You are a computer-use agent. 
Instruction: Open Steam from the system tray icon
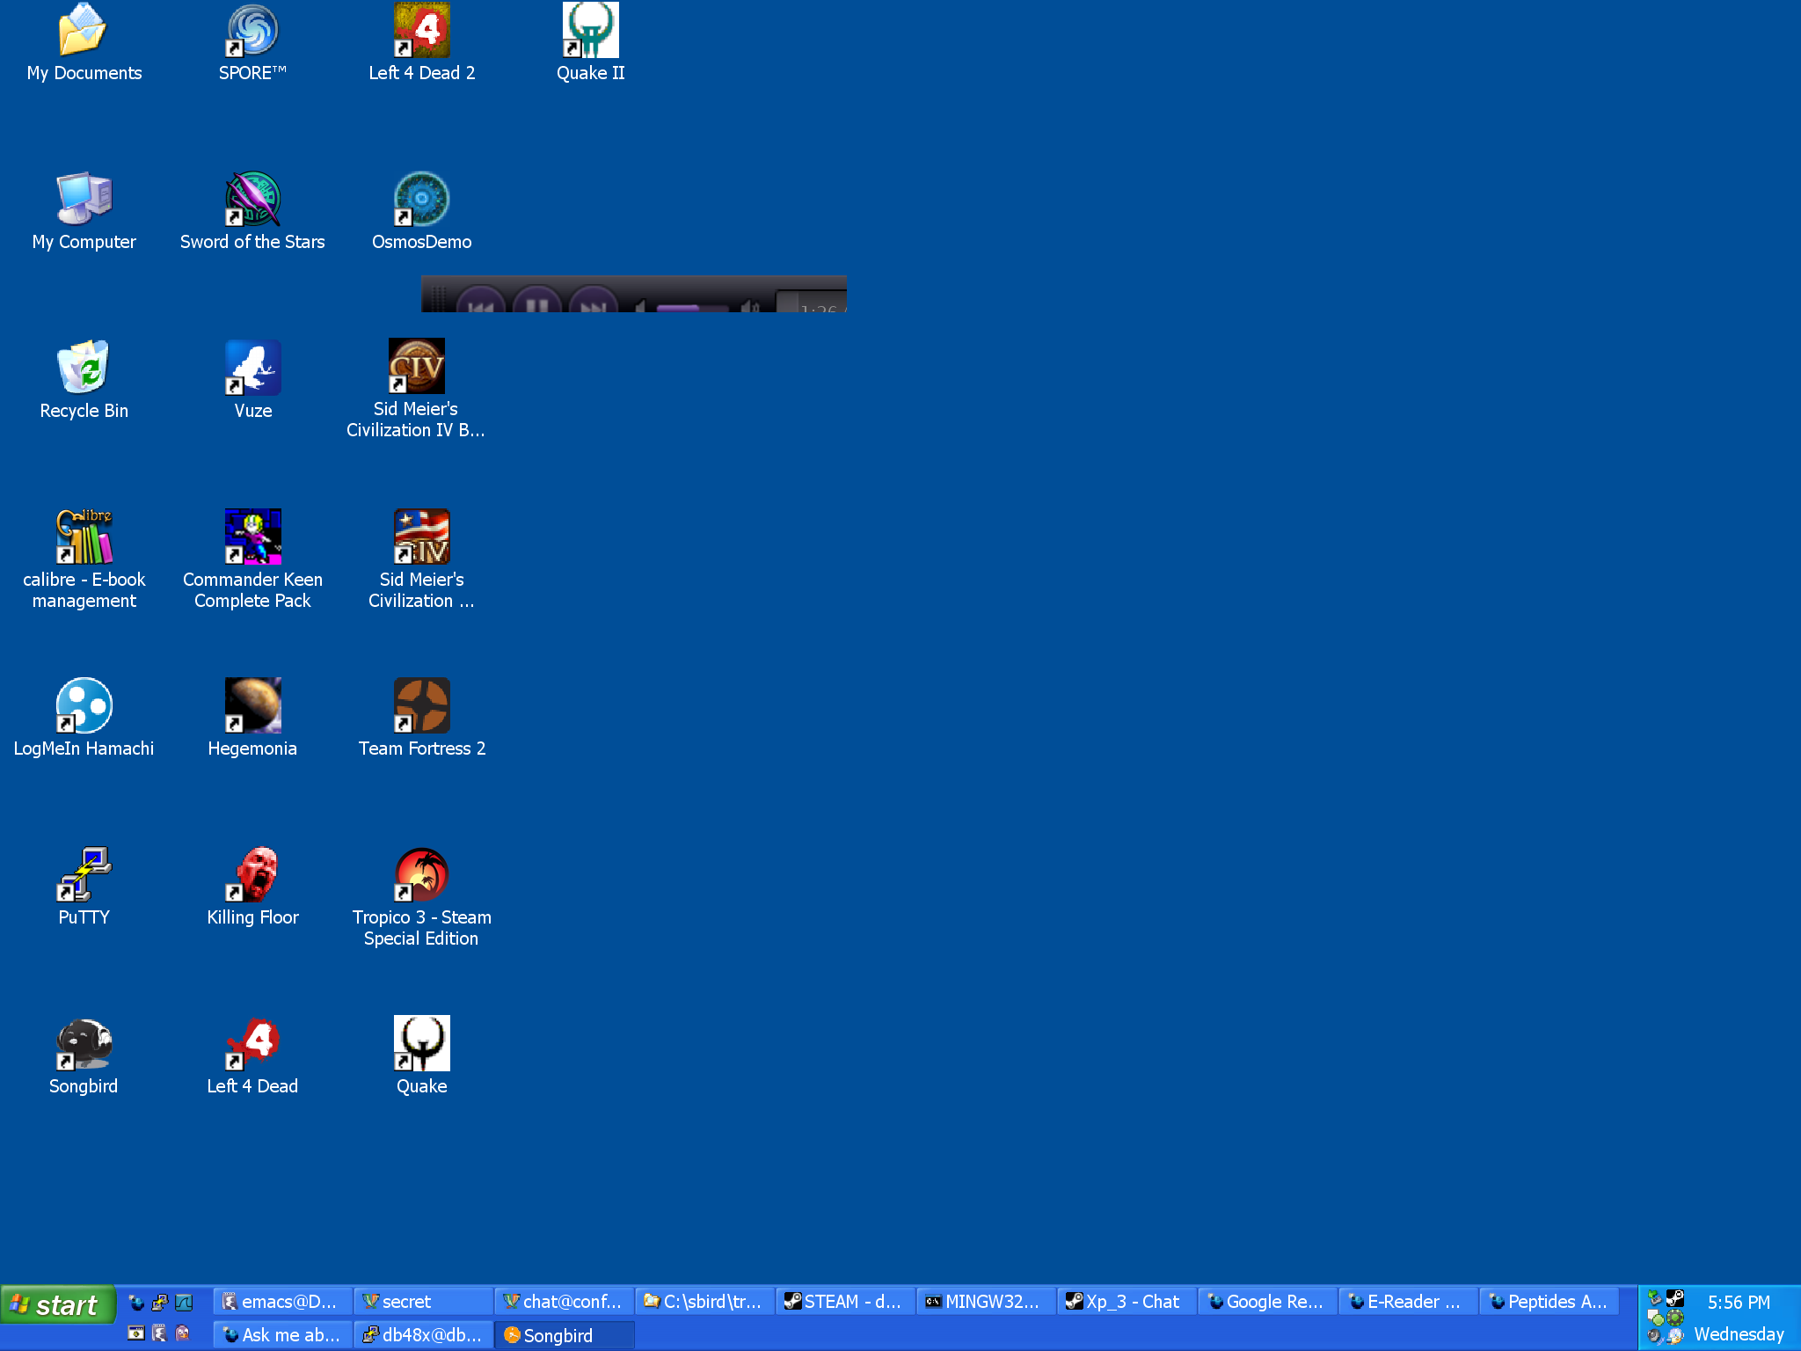1675,1297
